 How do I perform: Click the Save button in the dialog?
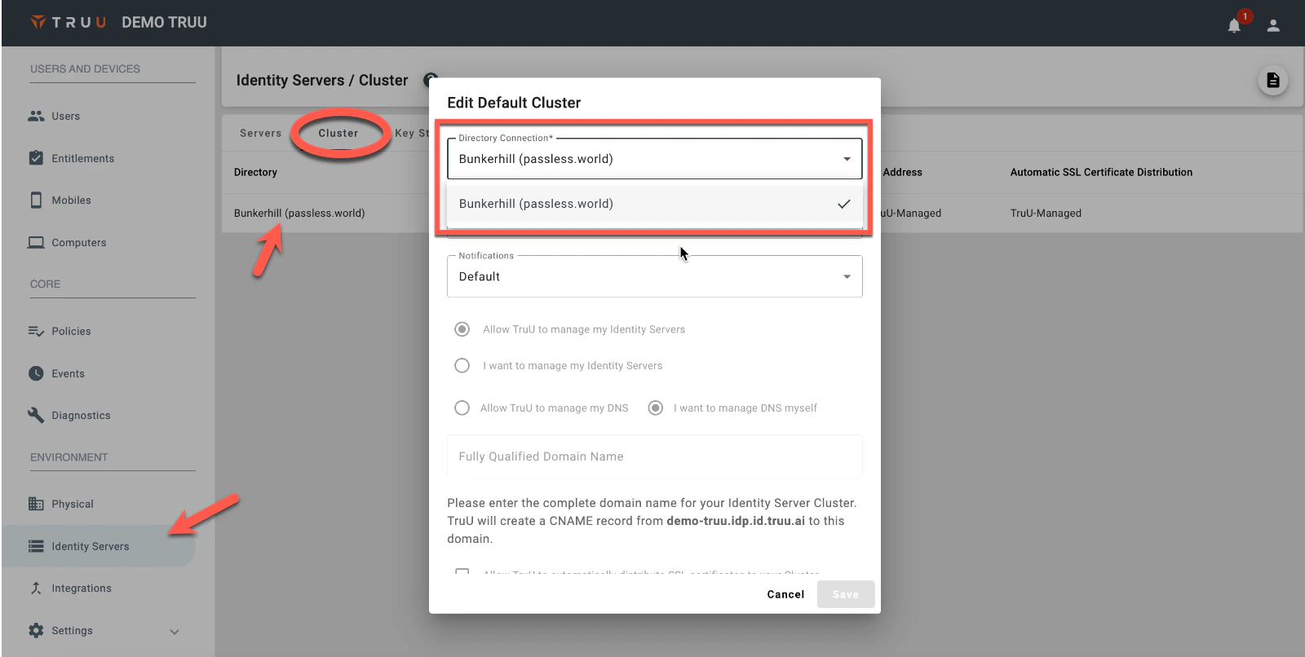point(846,594)
